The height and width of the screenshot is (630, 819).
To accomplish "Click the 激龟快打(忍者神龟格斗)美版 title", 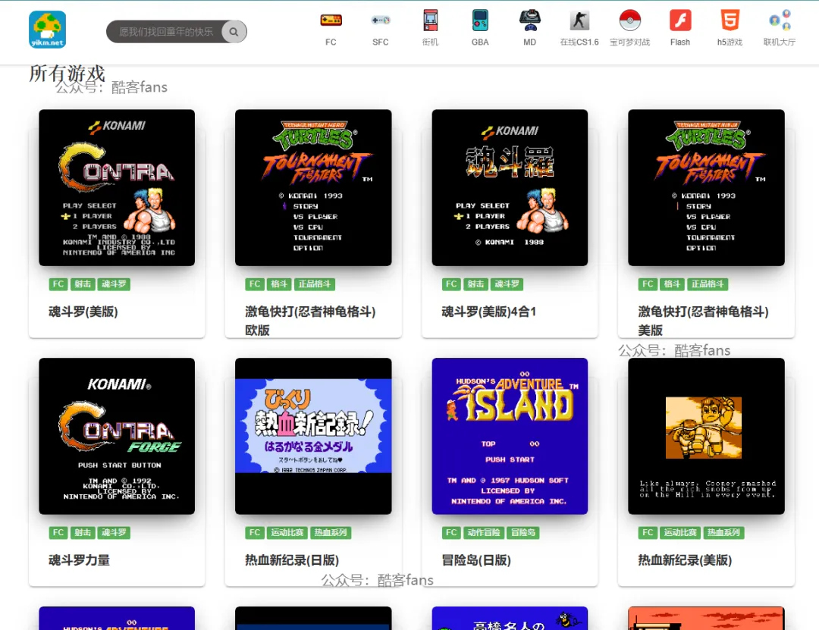I will pyautogui.click(x=703, y=321).
